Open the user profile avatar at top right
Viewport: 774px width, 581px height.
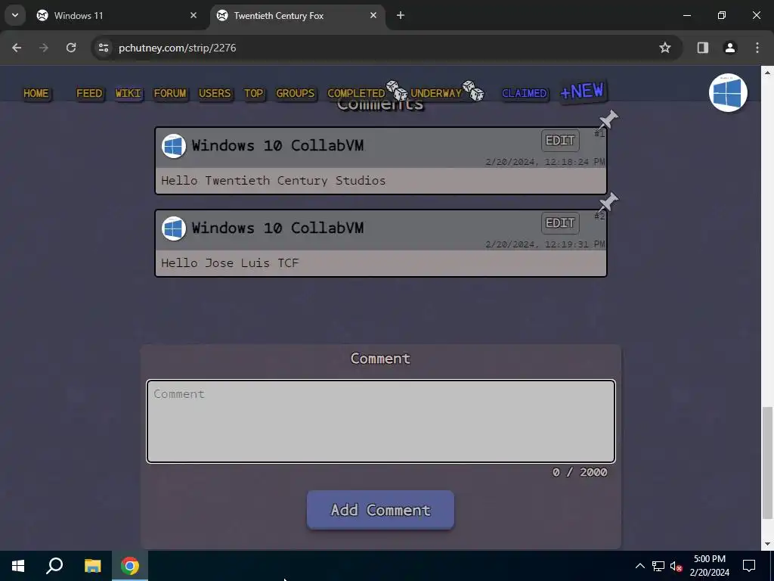point(728,92)
